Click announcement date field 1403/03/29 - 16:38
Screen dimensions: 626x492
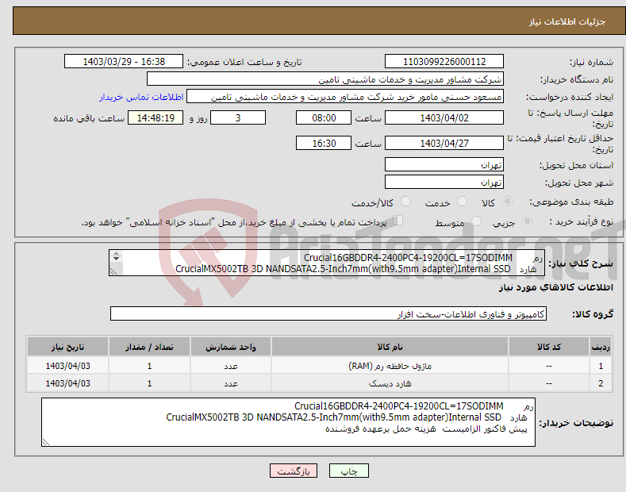[x=124, y=62]
